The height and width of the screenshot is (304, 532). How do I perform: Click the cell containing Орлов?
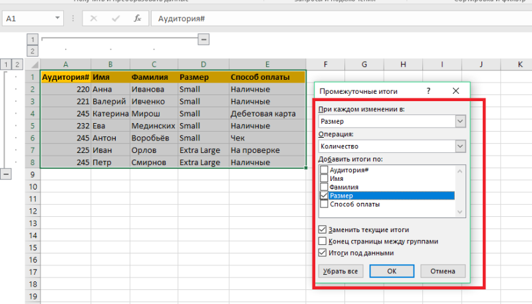tap(154, 150)
